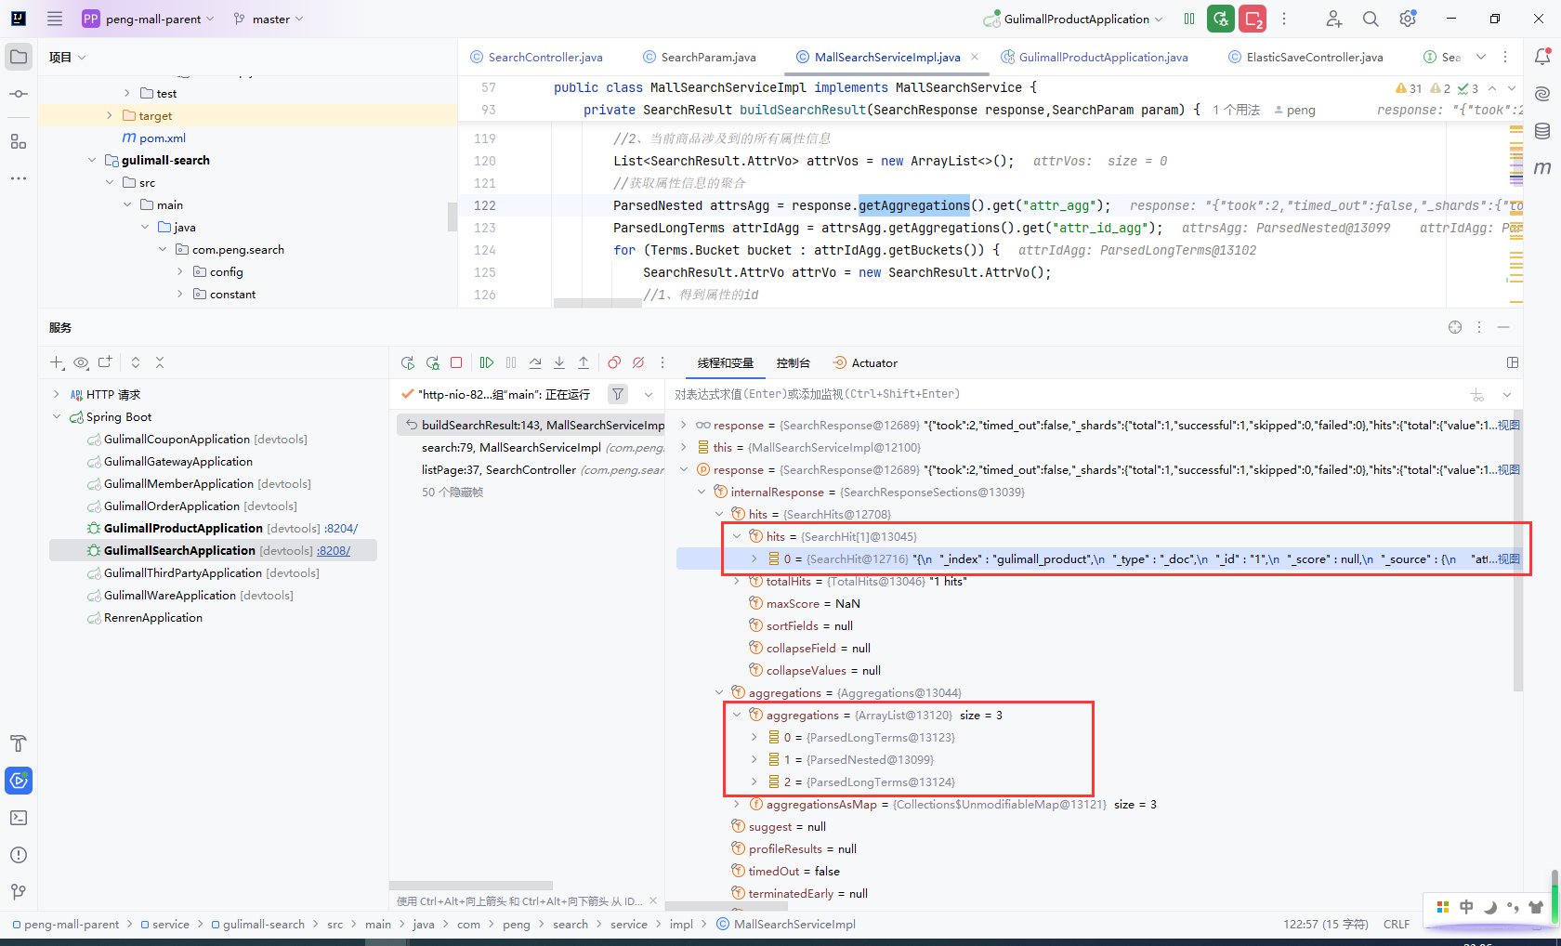Add service with plus icon
Viewport: 1561px width, 946px height.
point(57,362)
